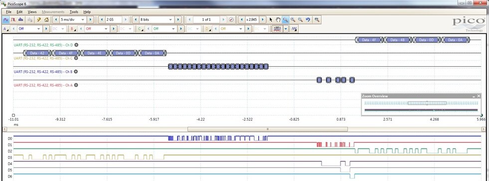The image size is (489, 181).
Task: Select the arrow pointer tool
Action: click(x=271, y=19)
